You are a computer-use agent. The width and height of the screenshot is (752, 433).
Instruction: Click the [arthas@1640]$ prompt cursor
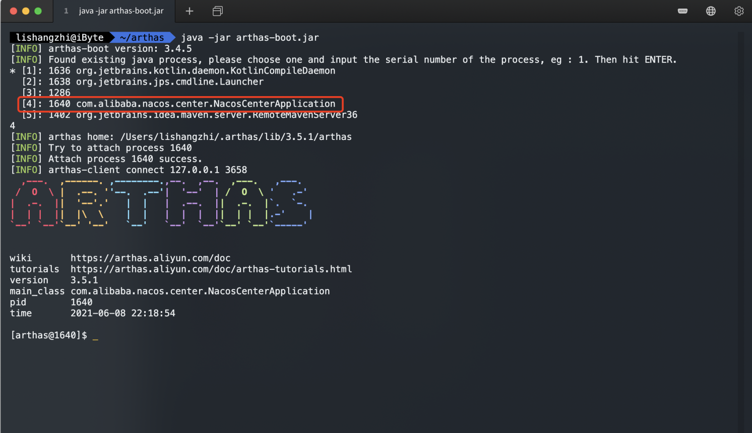click(95, 336)
